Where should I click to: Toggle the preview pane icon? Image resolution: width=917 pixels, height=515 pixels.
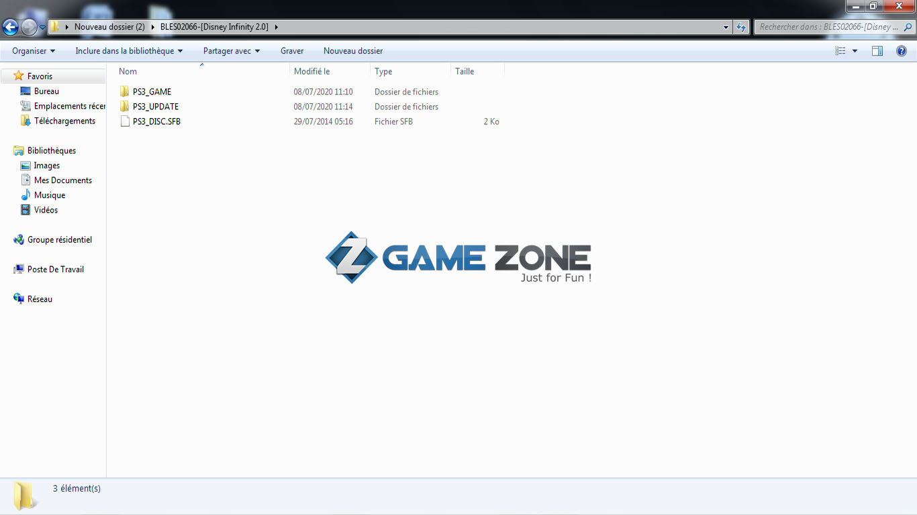pos(877,51)
